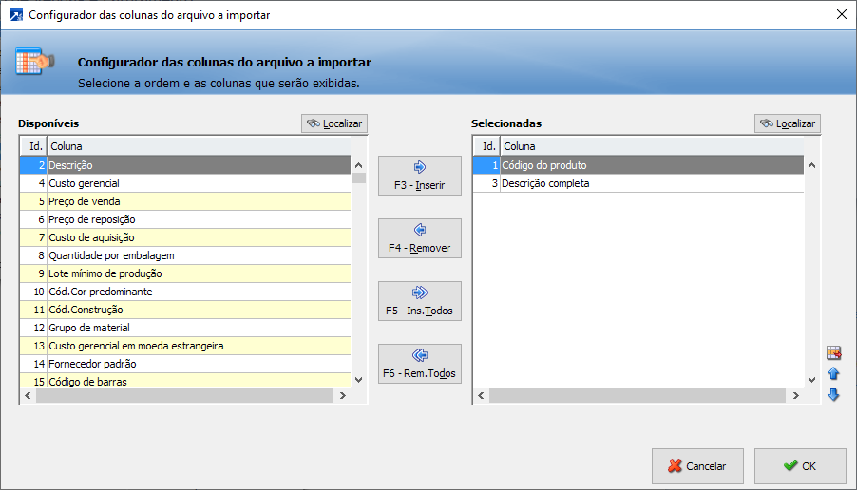Click the Selecionadas horizontal scrollbar thumb

click(x=638, y=395)
